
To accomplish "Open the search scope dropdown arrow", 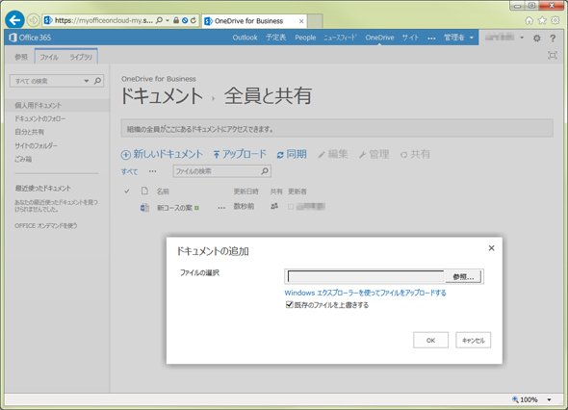I will (87, 81).
